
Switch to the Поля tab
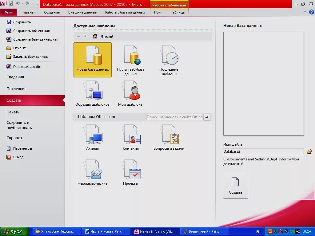tap(158, 12)
